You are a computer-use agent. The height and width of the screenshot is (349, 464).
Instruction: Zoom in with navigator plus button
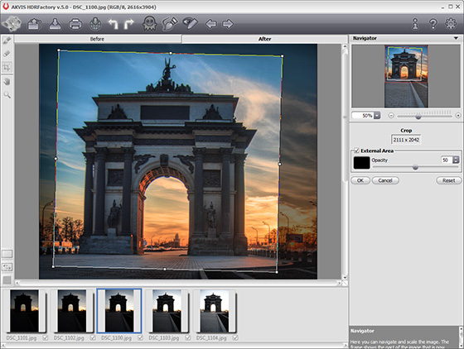click(x=458, y=116)
